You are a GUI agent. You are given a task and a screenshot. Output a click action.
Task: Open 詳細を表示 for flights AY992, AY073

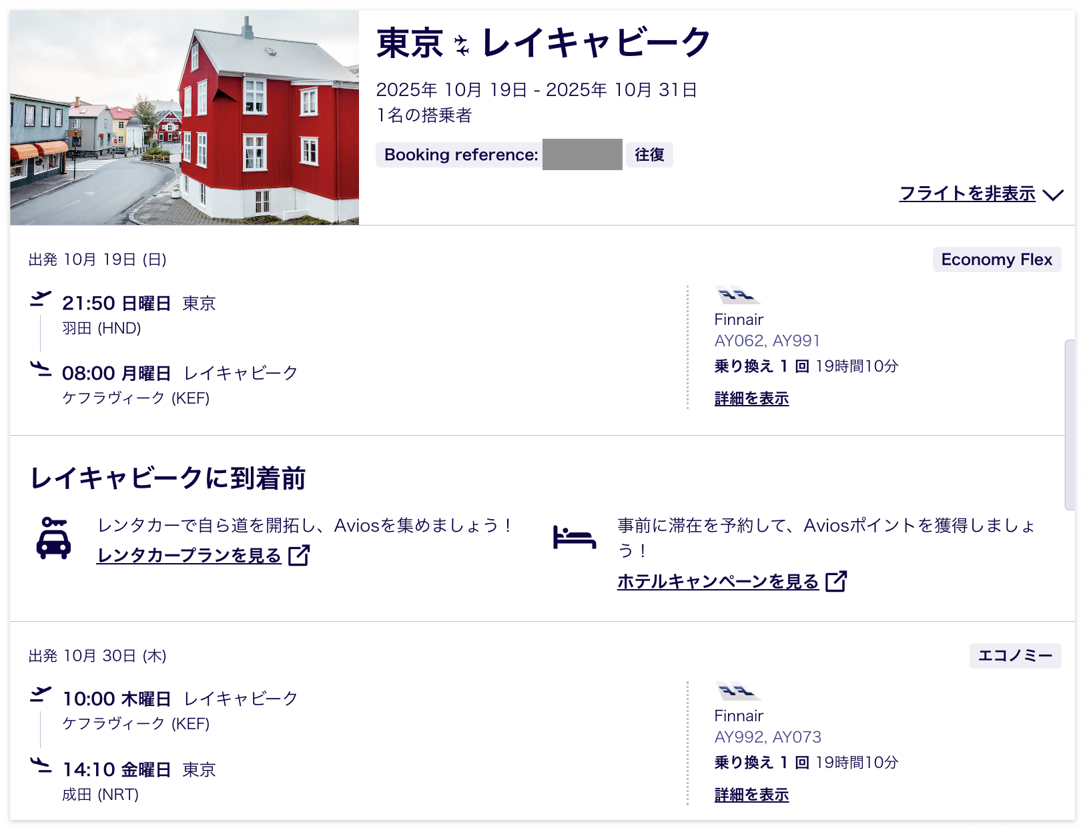coord(751,795)
